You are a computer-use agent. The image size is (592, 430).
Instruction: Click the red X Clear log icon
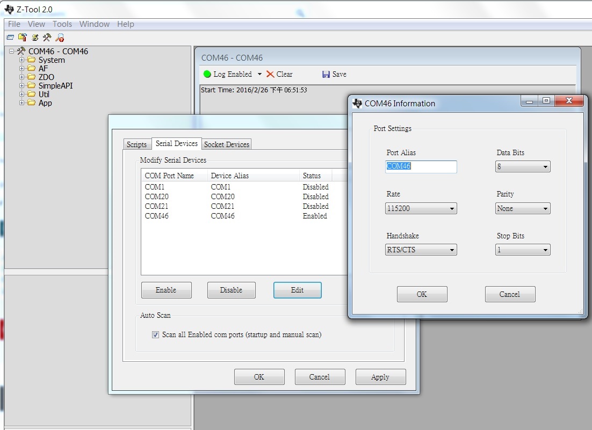[270, 74]
